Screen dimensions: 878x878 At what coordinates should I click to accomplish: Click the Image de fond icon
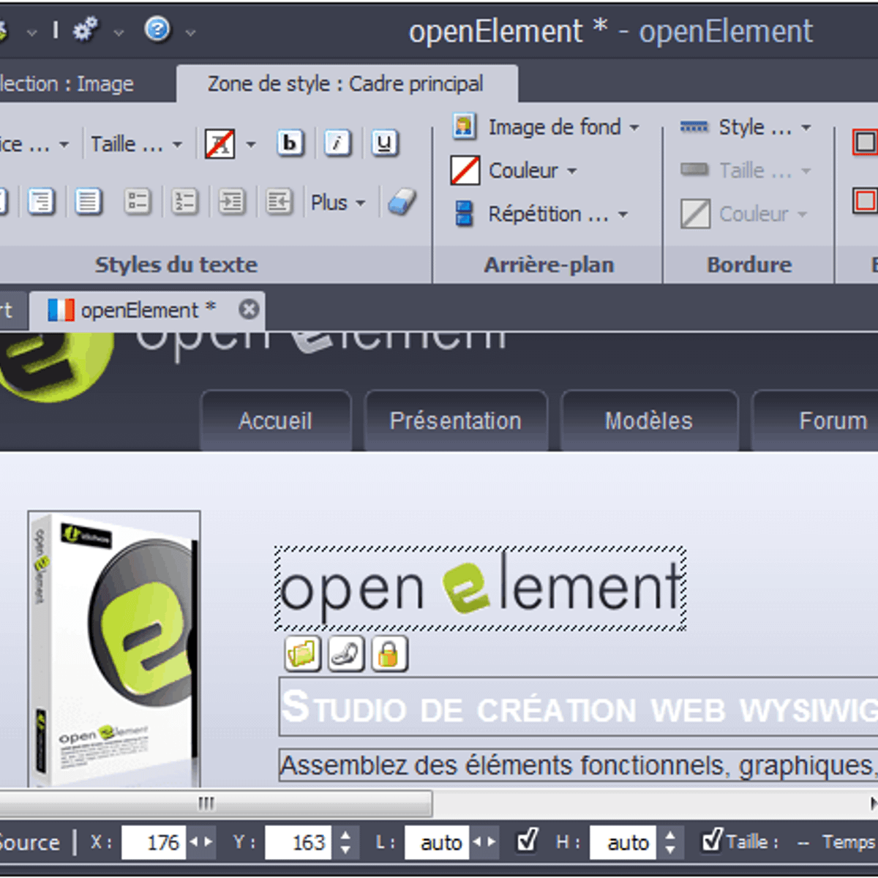[x=465, y=126]
